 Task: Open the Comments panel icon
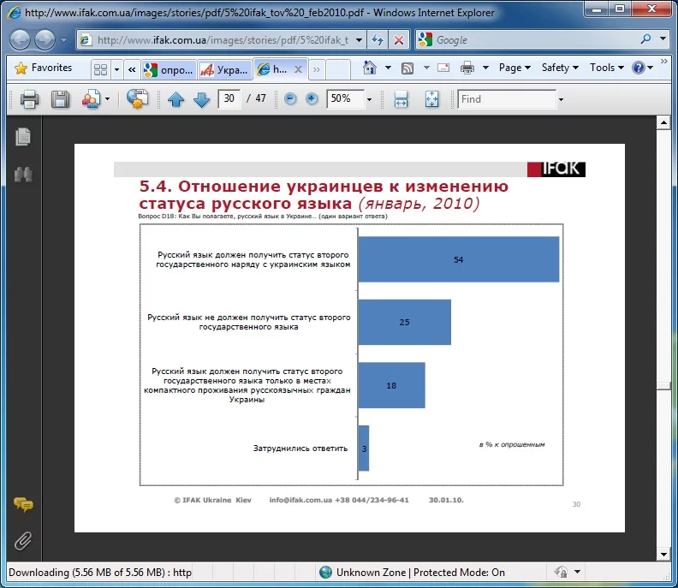[23, 505]
